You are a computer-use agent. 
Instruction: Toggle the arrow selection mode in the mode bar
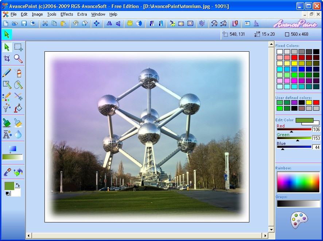pos(6,34)
